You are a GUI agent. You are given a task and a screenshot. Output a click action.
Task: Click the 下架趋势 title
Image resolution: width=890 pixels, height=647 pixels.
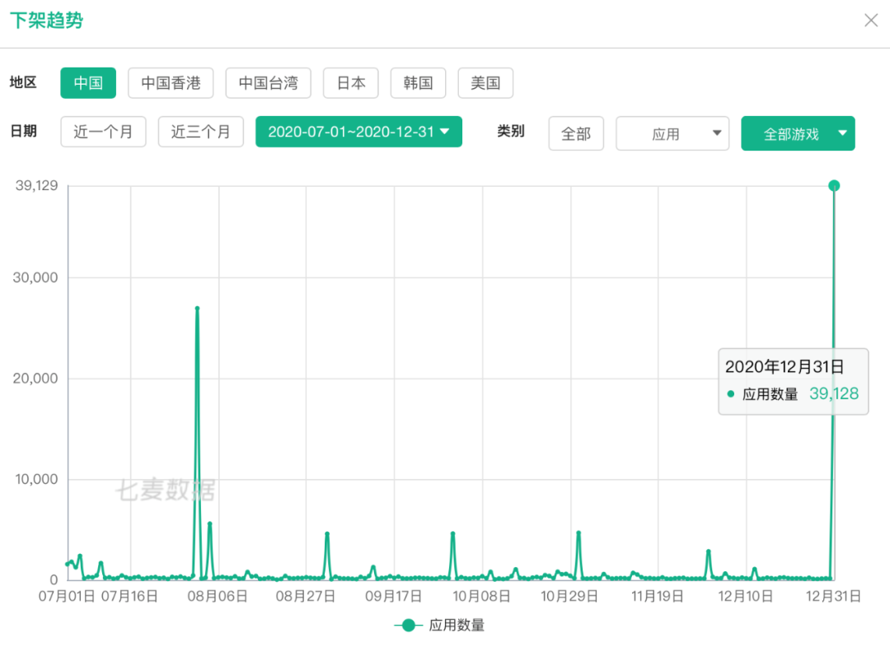tap(46, 21)
